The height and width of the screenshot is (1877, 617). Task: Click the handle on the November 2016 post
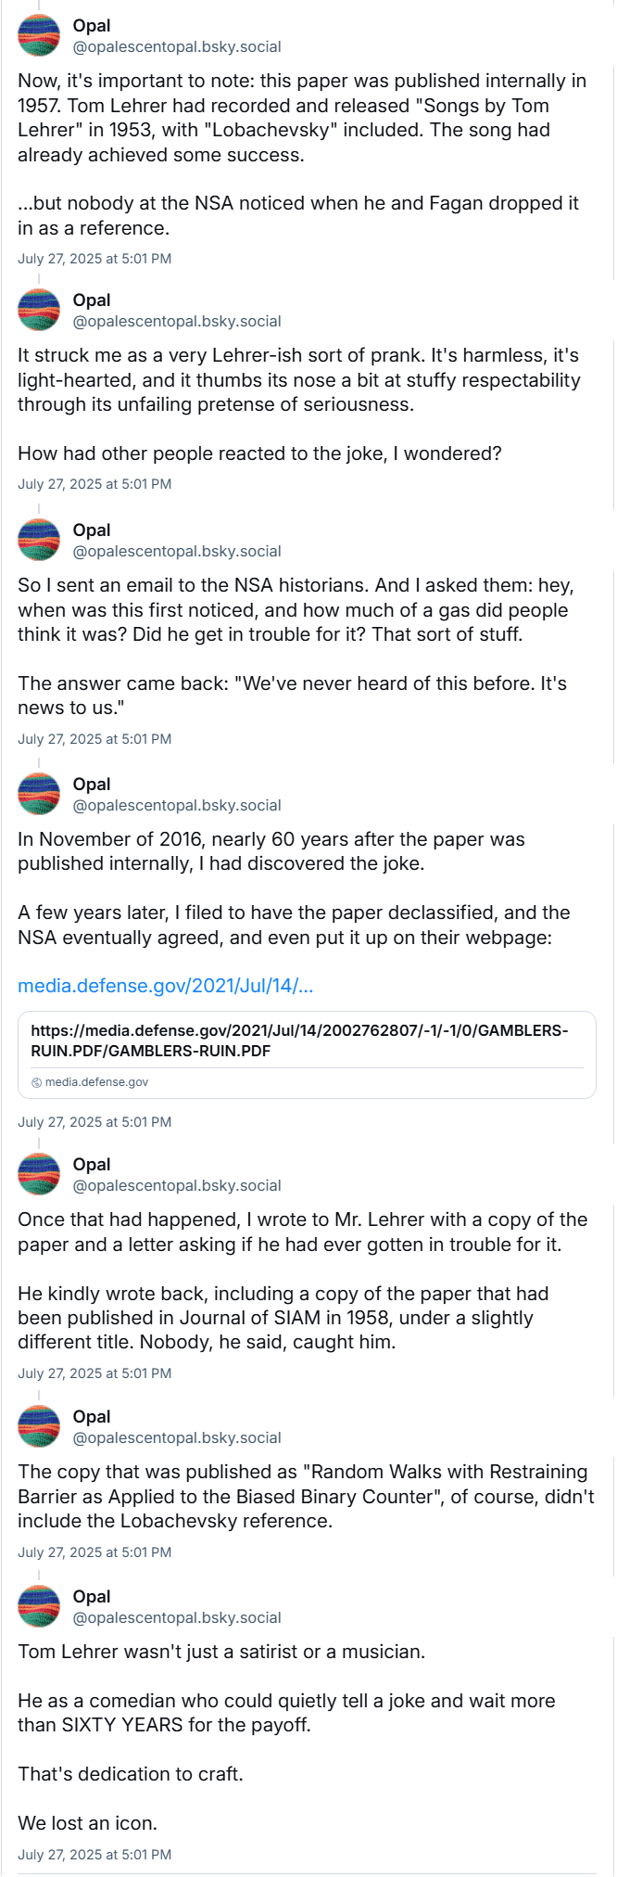click(177, 805)
